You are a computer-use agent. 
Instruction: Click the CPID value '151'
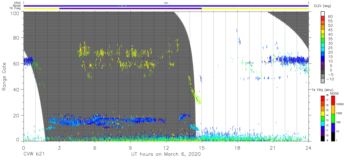[166, 3]
